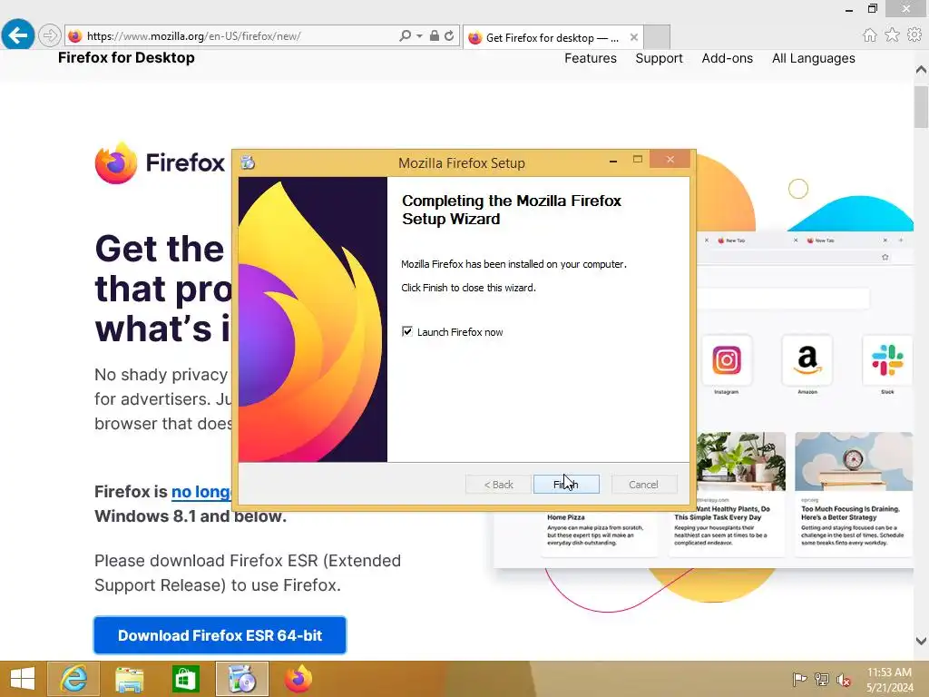Viewport: 929px width, 697px height.
Task: Click the vertical scrollbar thumb
Action: (x=921, y=107)
